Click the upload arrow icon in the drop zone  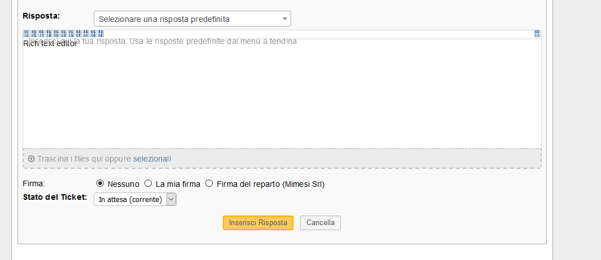point(32,159)
